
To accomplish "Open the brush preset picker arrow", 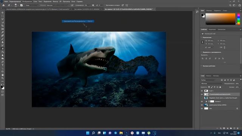I will 18,5.
